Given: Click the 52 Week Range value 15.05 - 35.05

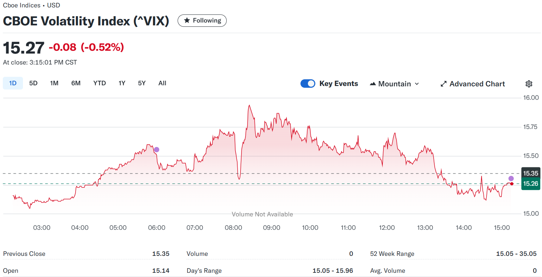Looking at the screenshot, I should click(516, 254).
